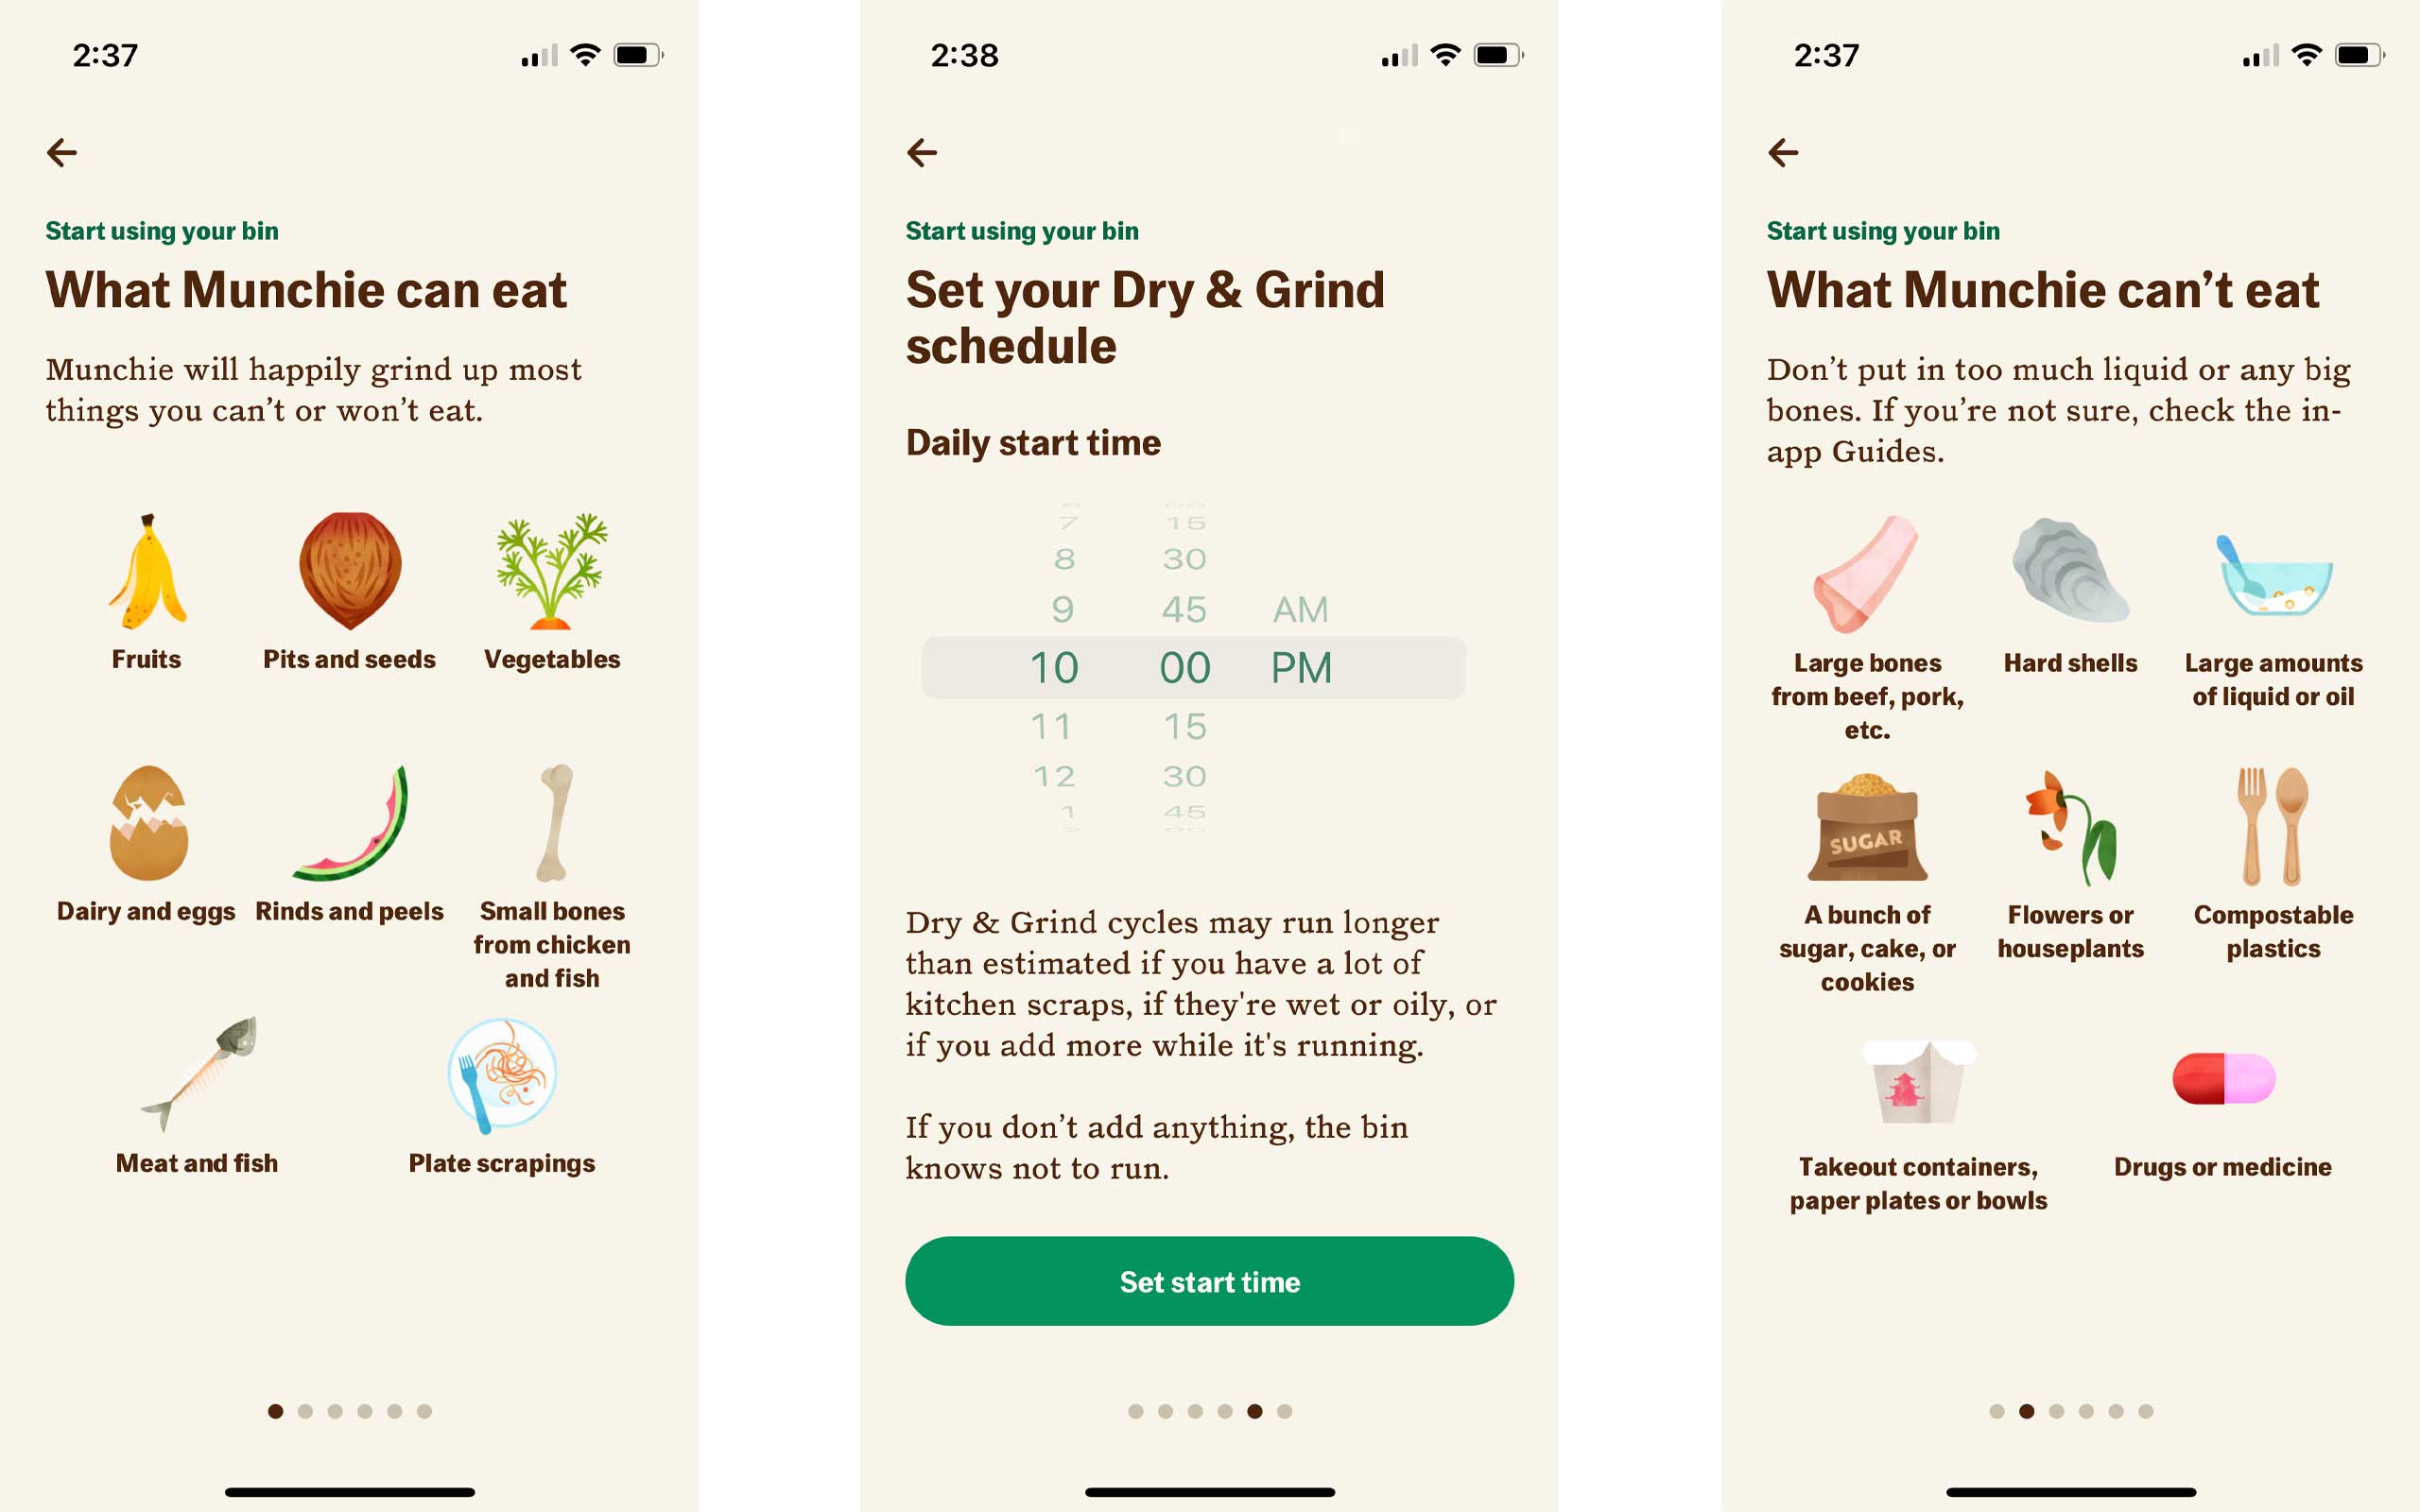
Task: Expand the Dry & Grind schedule screen
Action: pos(1209,756)
